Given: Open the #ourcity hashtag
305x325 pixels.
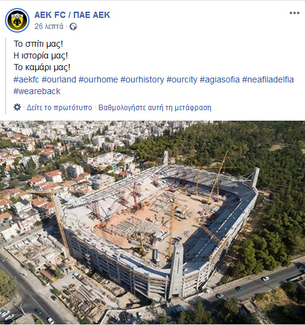Looking at the screenshot, I should click(x=182, y=79).
